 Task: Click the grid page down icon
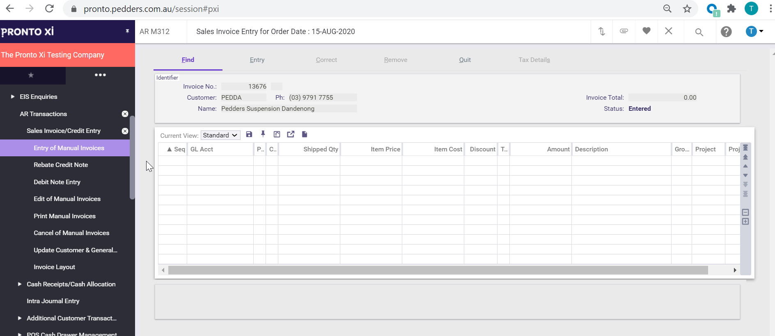(745, 185)
